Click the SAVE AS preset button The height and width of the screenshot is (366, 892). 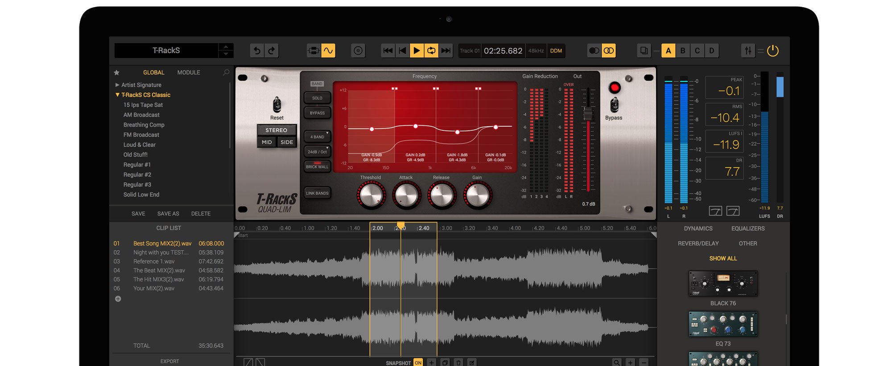tap(168, 214)
